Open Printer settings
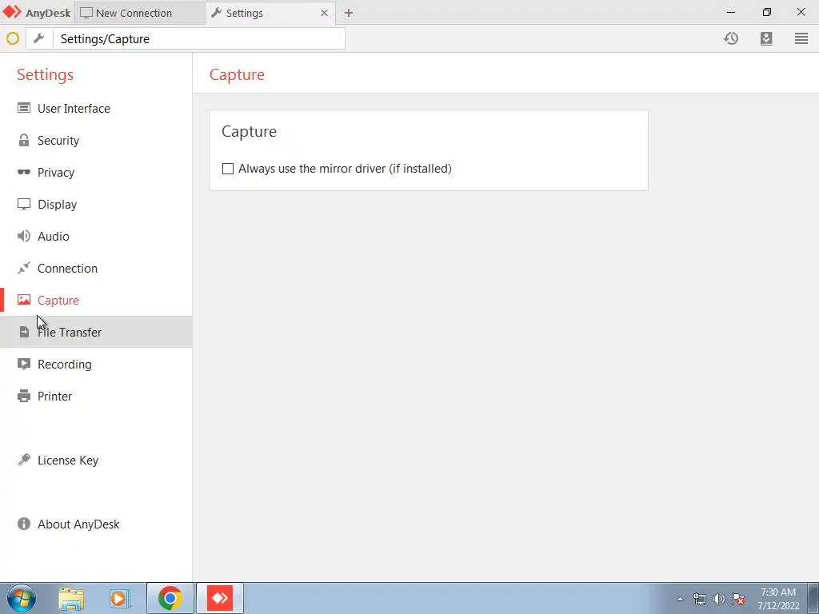Viewport: 819px width, 614px height. coord(96,396)
